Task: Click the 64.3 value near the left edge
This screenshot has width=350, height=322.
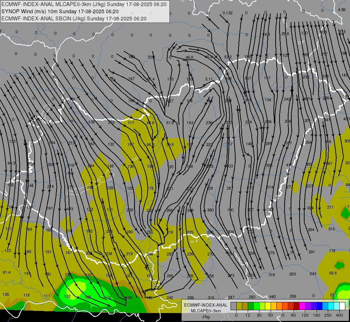Action: click(11, 163)
